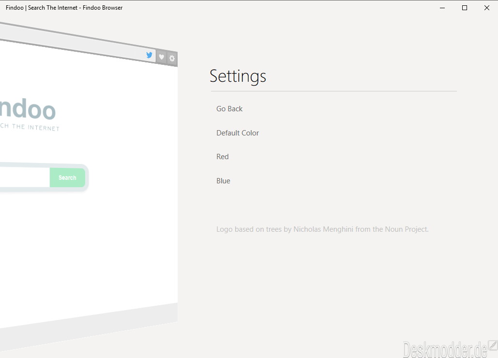The height and width of the screenshot is (358, 498).
Task: Click the Noun Project logo credit text
Action: tap(322, 229)
